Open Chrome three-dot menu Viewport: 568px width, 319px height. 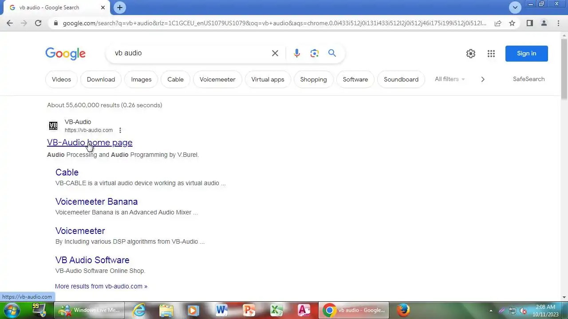[x=558, y=23]
